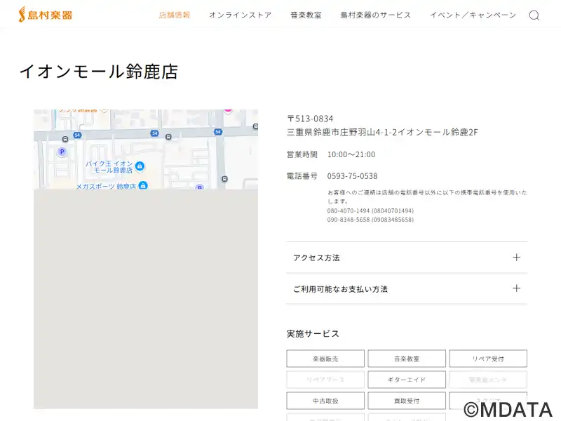Click the 買取受付 service button
This screenshot has width=561, height=421.
click(407, 401)
